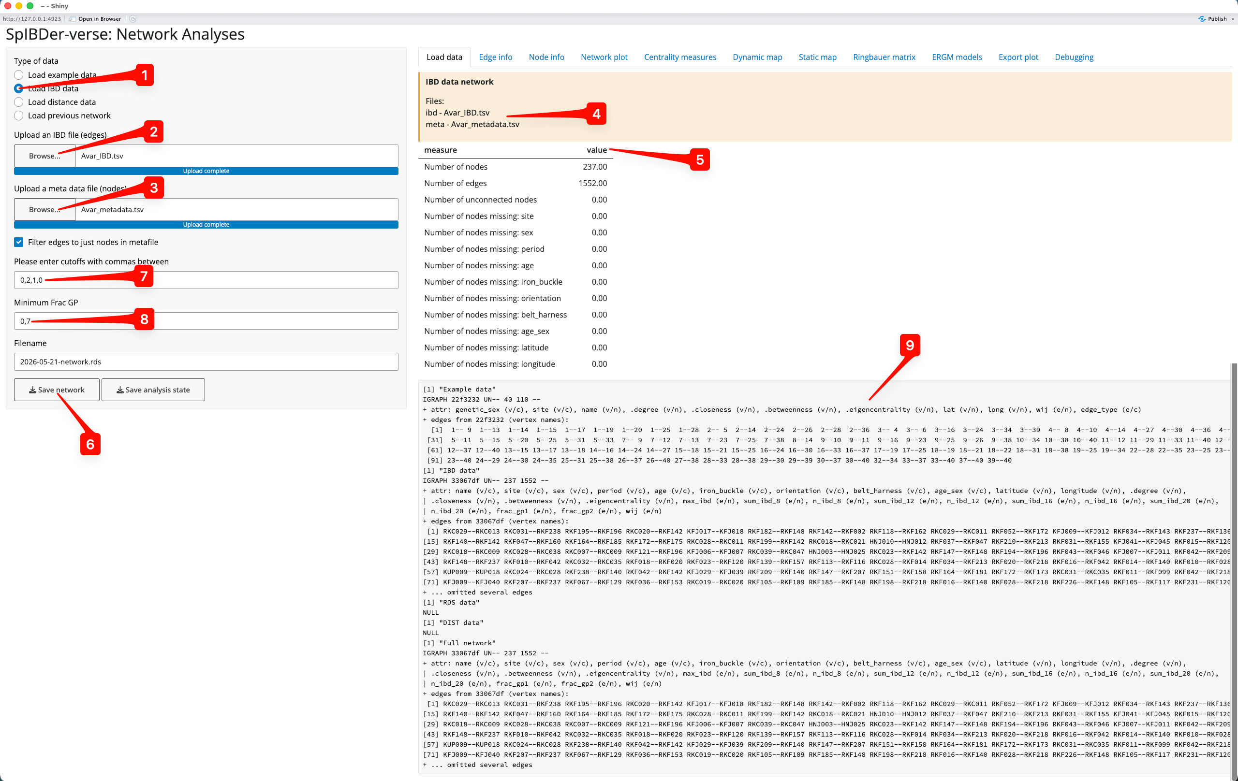Image resolution: width=1238 pixels, height=781 pixels.
Task: Click the '[1] "Full network"' console line
Action: (459, 643)
